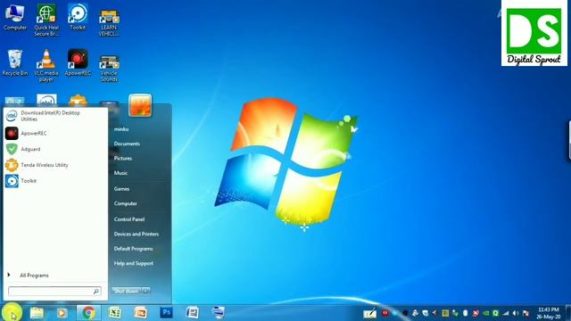This screenshot has height=321, width=571.
Task: Click the Start menu search box
Action: (x=54, y=292)
